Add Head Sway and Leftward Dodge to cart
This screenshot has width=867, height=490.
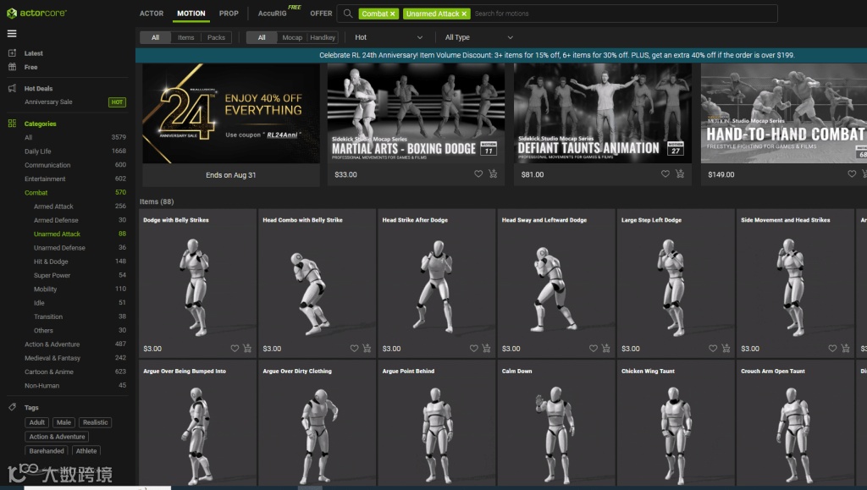pyautogui.click(x=606, y=349)
